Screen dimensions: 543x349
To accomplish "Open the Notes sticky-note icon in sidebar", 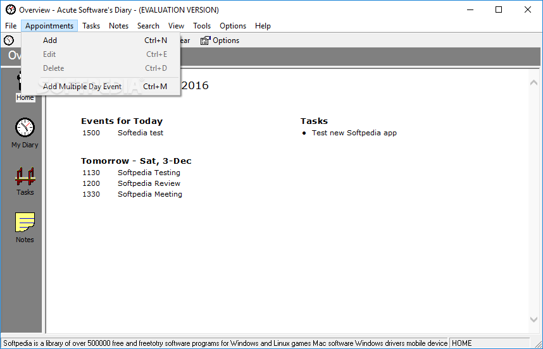I will coord(25,222).
